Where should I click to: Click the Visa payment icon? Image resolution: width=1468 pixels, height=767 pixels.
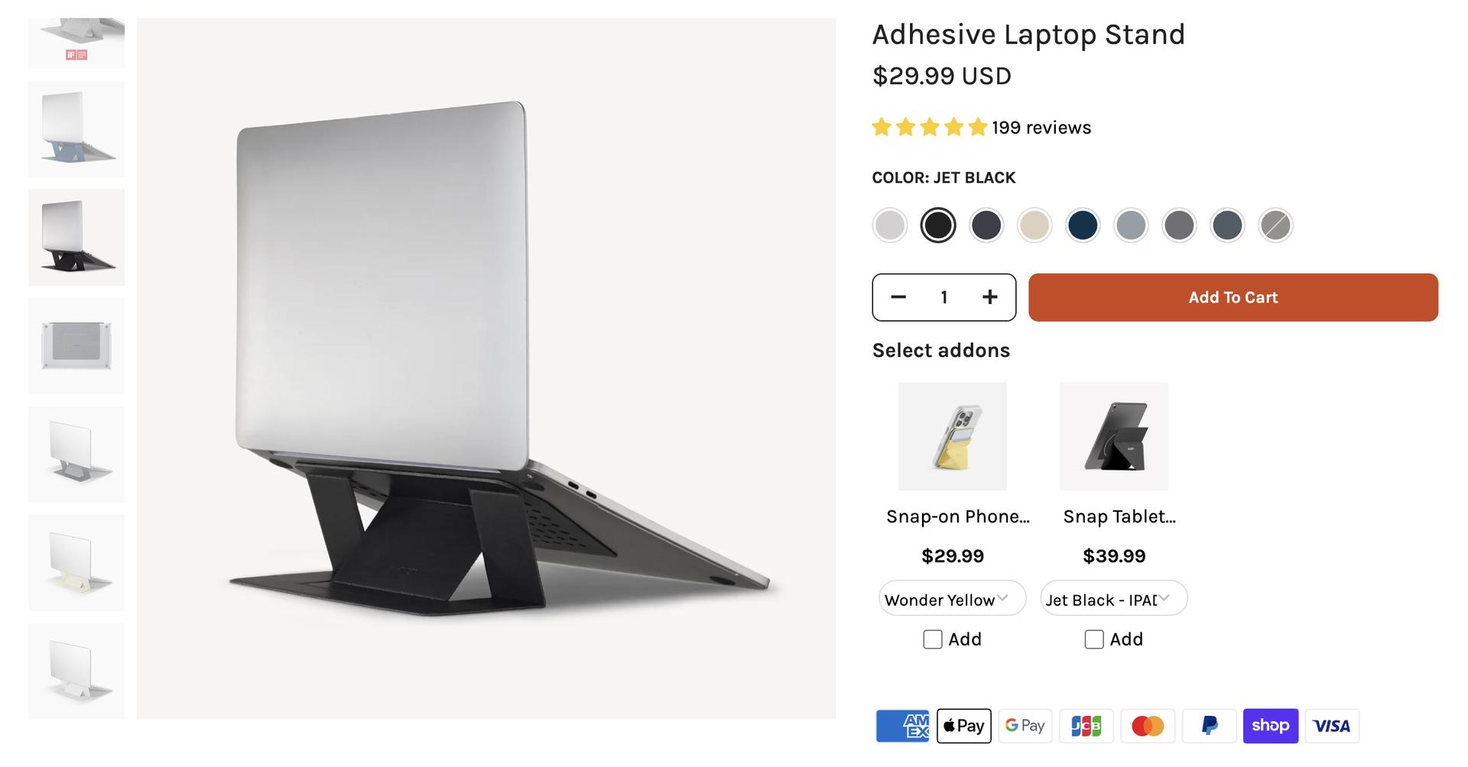pos(1332,726)
